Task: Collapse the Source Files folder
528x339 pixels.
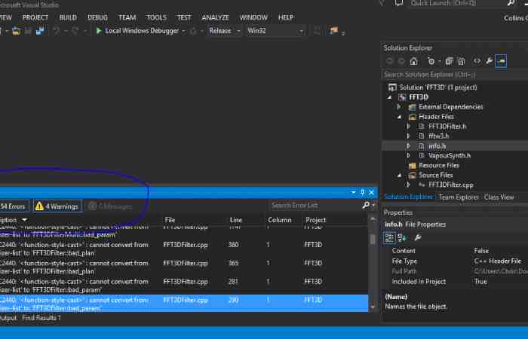Action: coord(399,176)
